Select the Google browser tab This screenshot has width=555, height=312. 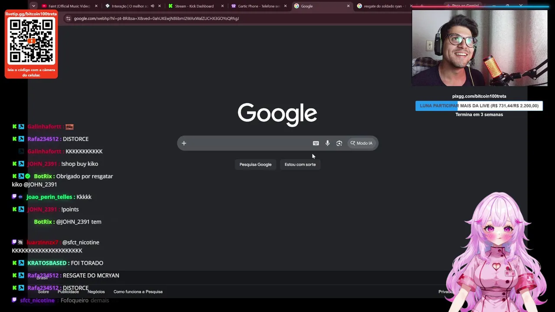tap(322, 6)
